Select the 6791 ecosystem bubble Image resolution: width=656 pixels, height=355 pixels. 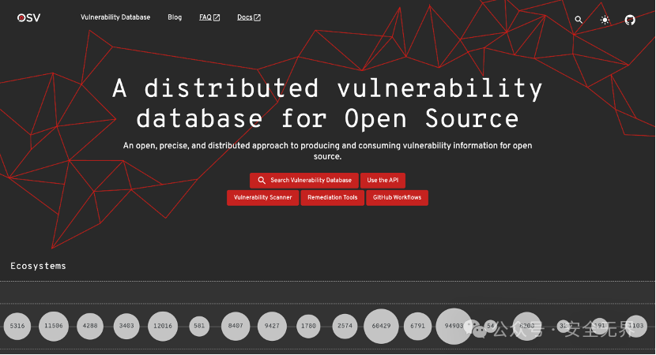417,326
